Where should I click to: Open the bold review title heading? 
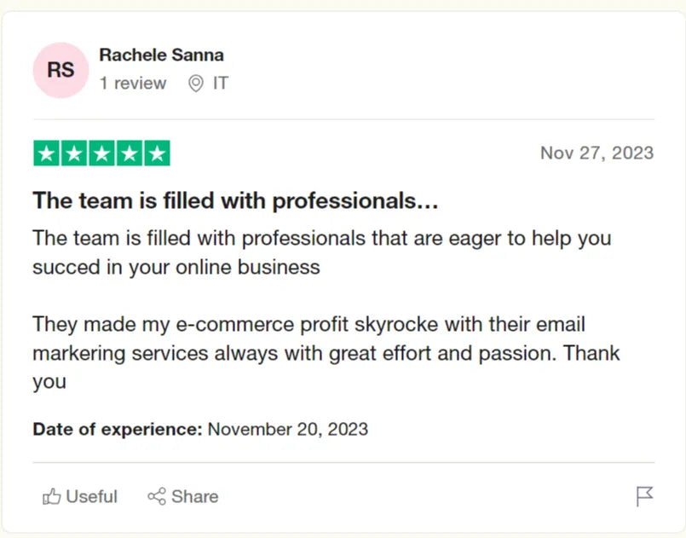coord(235,201)
